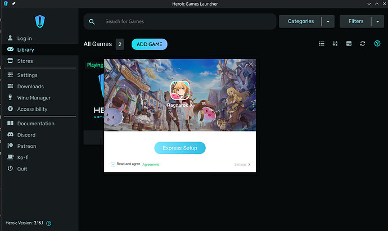The width and height of the screenshot is (388, 231).
Task: Click the Downloads drive icon
Action: (x=10, y=86)
